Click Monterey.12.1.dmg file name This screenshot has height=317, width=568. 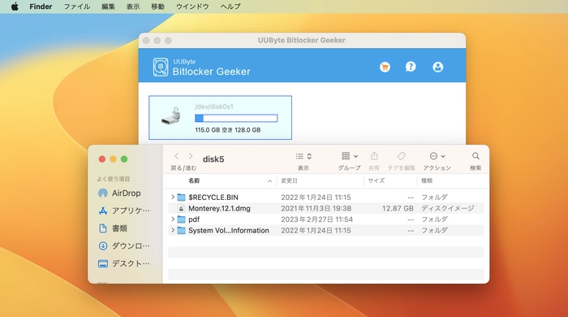click(219, 208)
